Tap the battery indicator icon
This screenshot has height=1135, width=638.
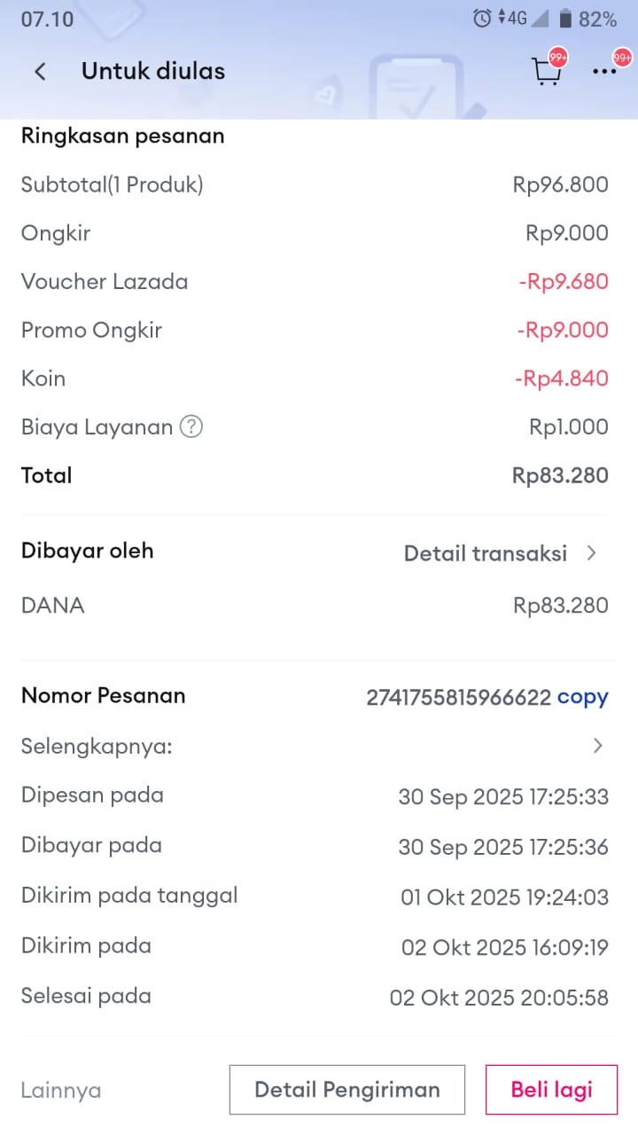coord(565,19)
